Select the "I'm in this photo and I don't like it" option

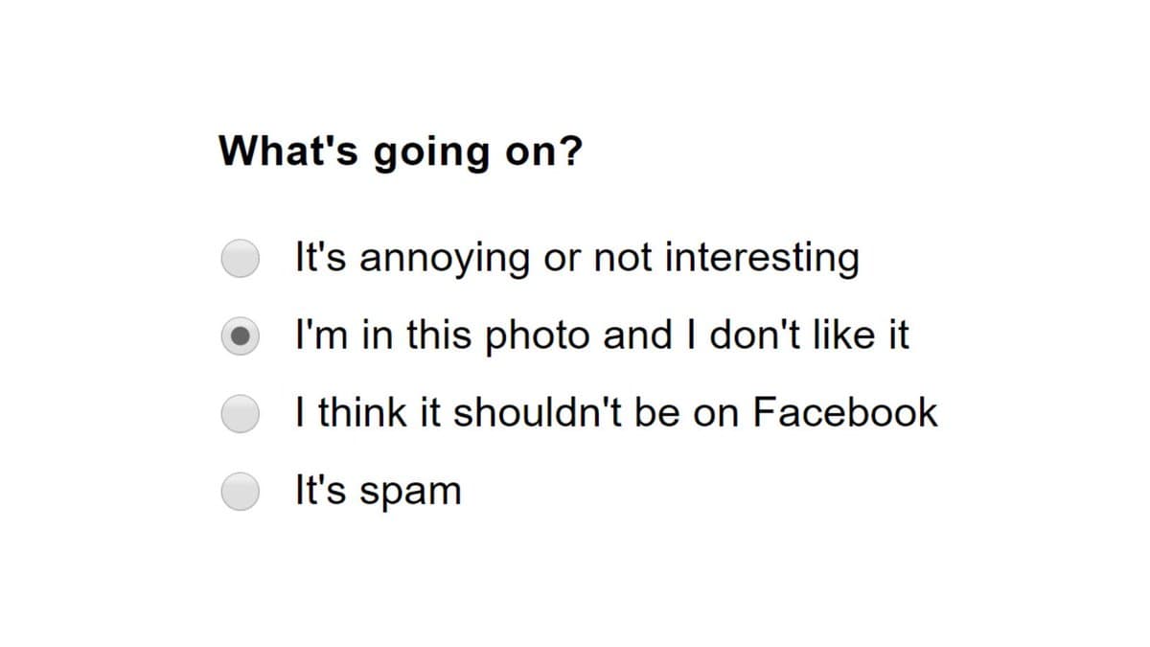239,335
